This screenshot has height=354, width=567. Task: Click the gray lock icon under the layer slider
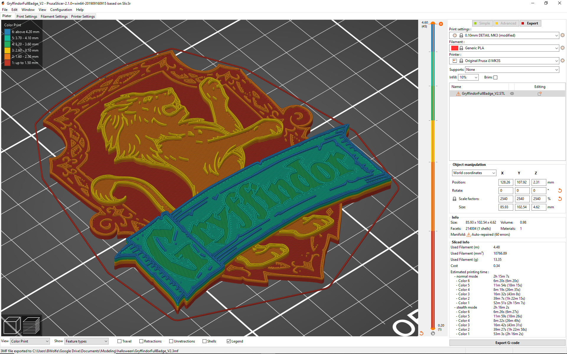[x=433, y=333]
